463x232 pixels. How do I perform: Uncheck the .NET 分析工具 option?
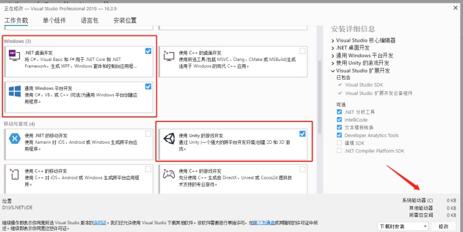click(x=340, y=112)
